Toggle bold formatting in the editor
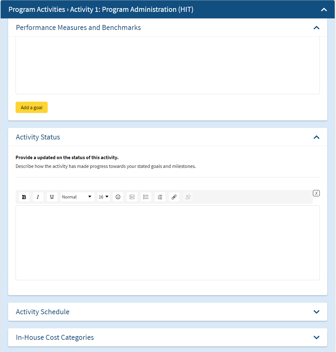This screenshot has width=336, height=352. tap(24, 197)
